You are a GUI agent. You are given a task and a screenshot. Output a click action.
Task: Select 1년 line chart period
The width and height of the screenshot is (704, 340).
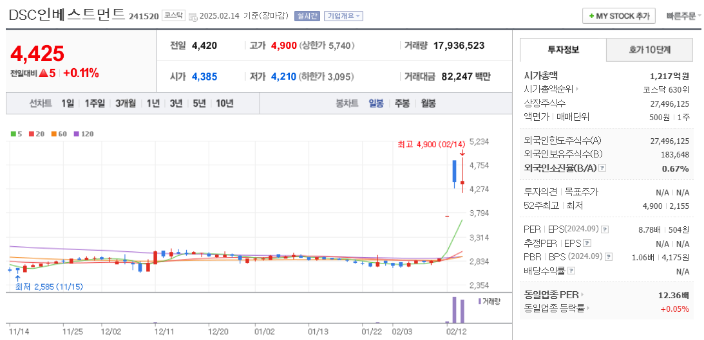pyautogui.click(x=153, y=103)
